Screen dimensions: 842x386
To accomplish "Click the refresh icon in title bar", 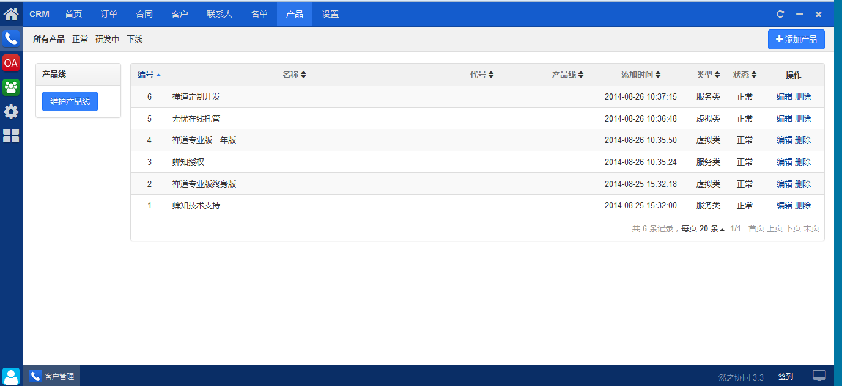I will [780, 14].
